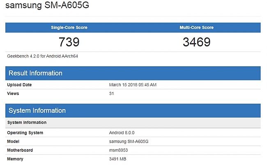Click 'Geekbench 4.2.0 for Android AArch64' text

tap(42, 56)
